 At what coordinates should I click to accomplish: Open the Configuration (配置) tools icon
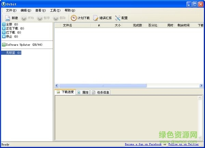click(x=118, y=18)
